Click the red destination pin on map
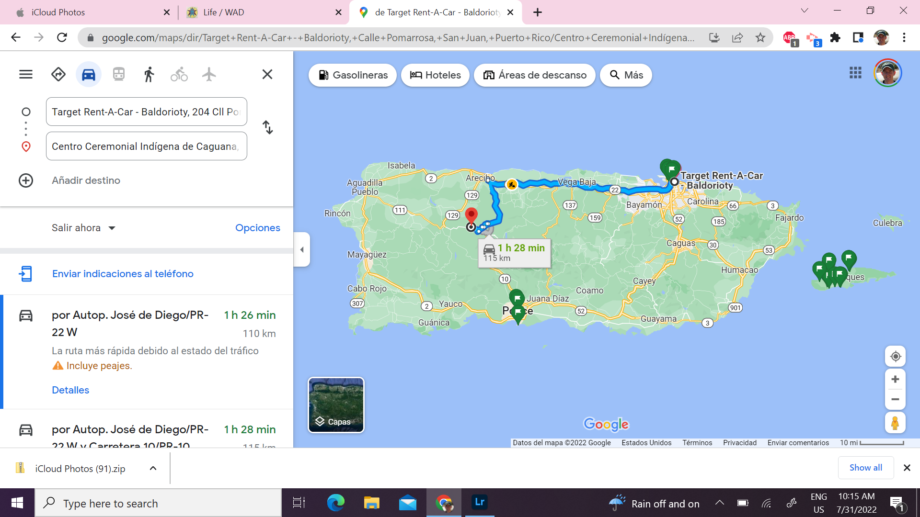Viewport: 920px width, 517px height. pos(471,216)
